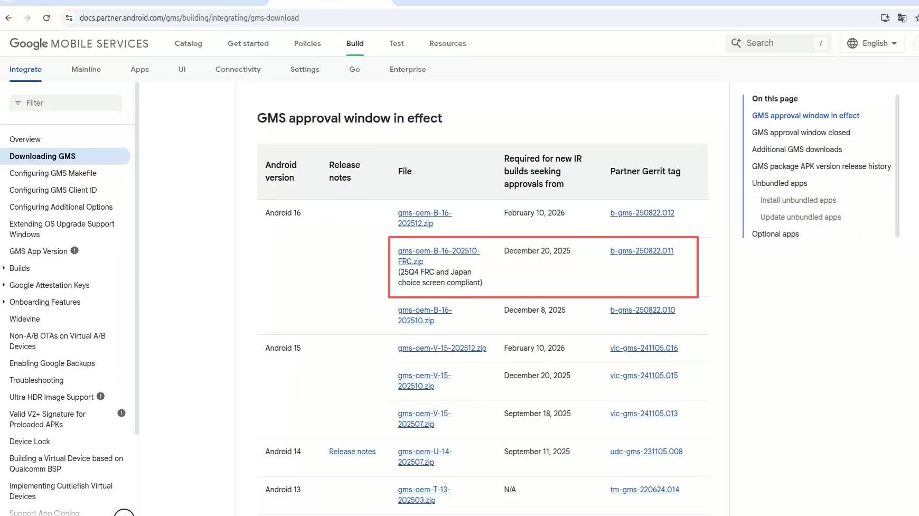Open the Get started menu
The width and height of the screenshot is (919, 516).
248,43
